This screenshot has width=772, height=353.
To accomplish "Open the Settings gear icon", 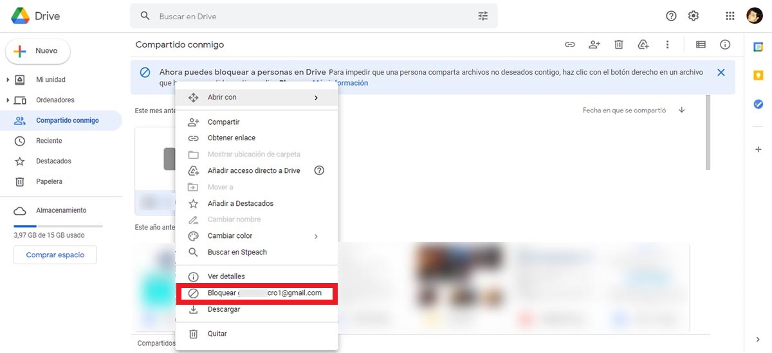I will click(x=693, y=16).
